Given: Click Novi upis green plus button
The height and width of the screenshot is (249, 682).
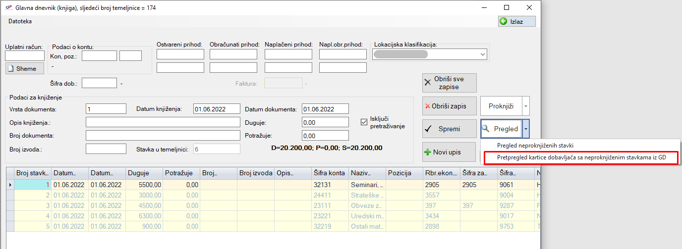Looking at the screenshot, I should click(449, 152).
